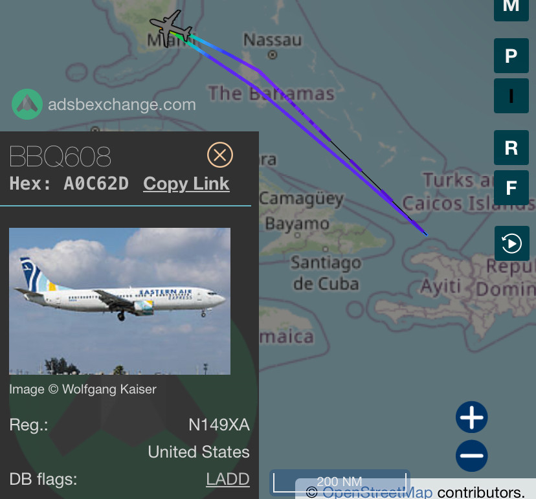
Task: Click the BBQ608 callsign heading
Action: (x=60, y=157)
